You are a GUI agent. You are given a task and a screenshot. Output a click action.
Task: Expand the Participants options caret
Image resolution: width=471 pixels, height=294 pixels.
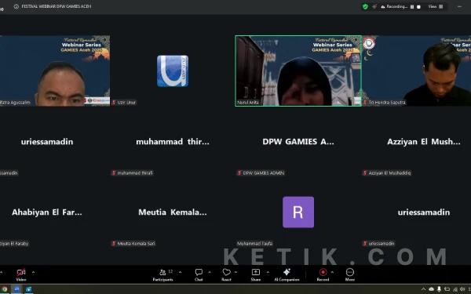click(x=181, y=272)
